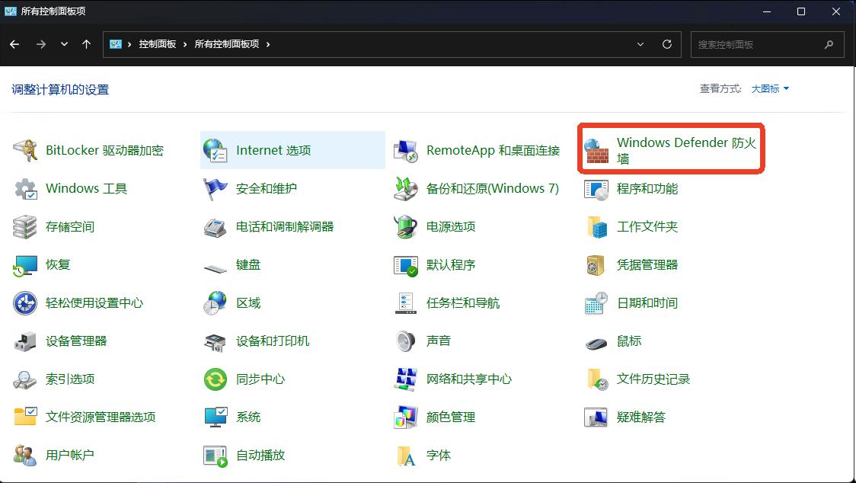Viewport: 856px width, 483px height.
Task: Open 用户帐户 settings
Action: (x=70, y=455)
